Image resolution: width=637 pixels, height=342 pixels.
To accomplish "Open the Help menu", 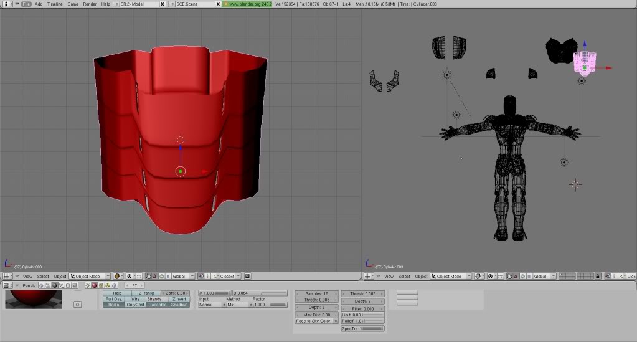I will (x=106, y=4).
